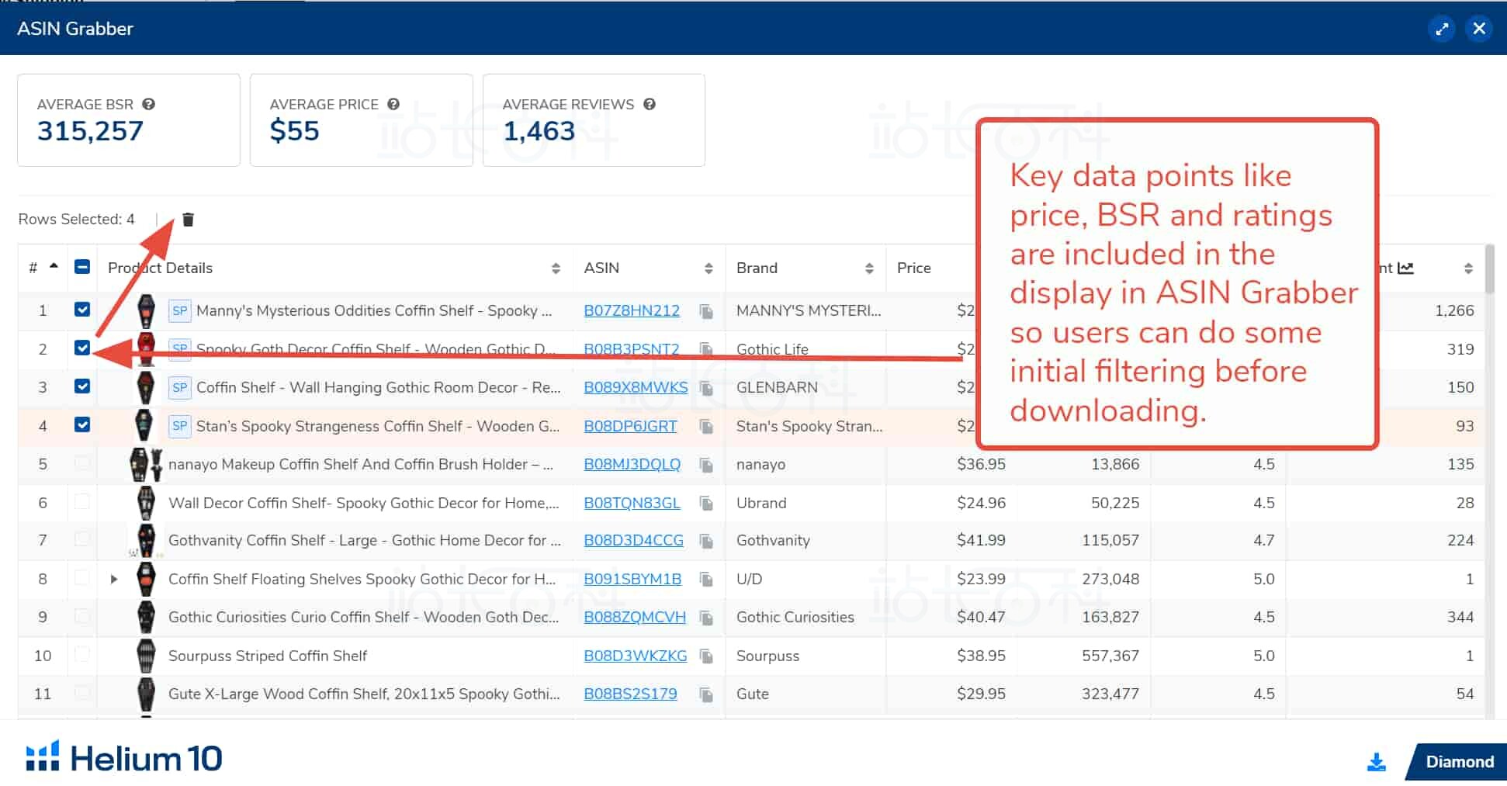
Task: Expand the ASIN Grabber window to fullscreen
Action: click(x=1441, y=29)
